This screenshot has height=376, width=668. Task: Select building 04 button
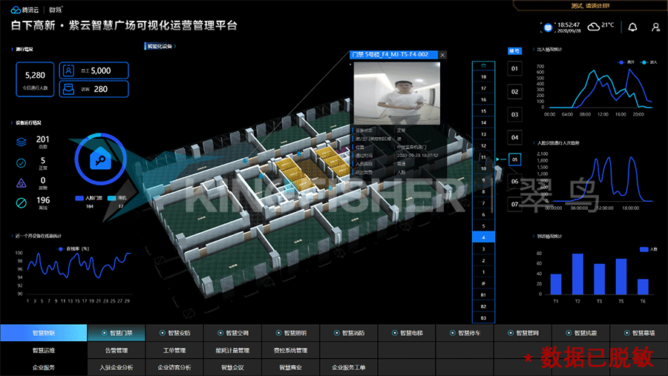pyautogui.click(x=514, y=137)
